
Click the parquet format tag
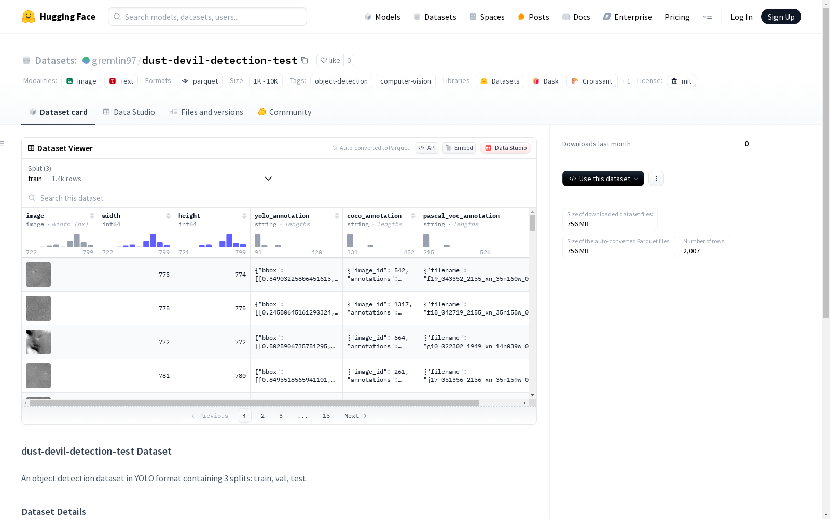[200, 81]
